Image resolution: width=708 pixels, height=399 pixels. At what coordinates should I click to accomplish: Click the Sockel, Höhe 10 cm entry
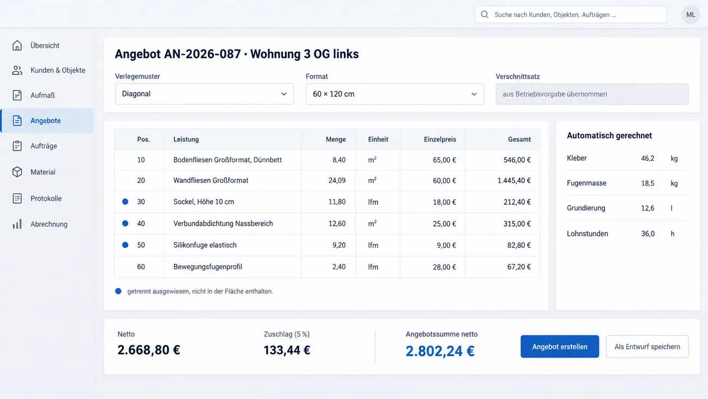(x=204, y=202)
